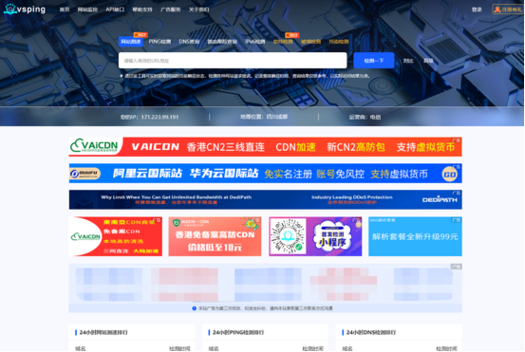The image size is (525, 352).
Task: Click the 对比 compare link
Action: [x=408, y=61]
